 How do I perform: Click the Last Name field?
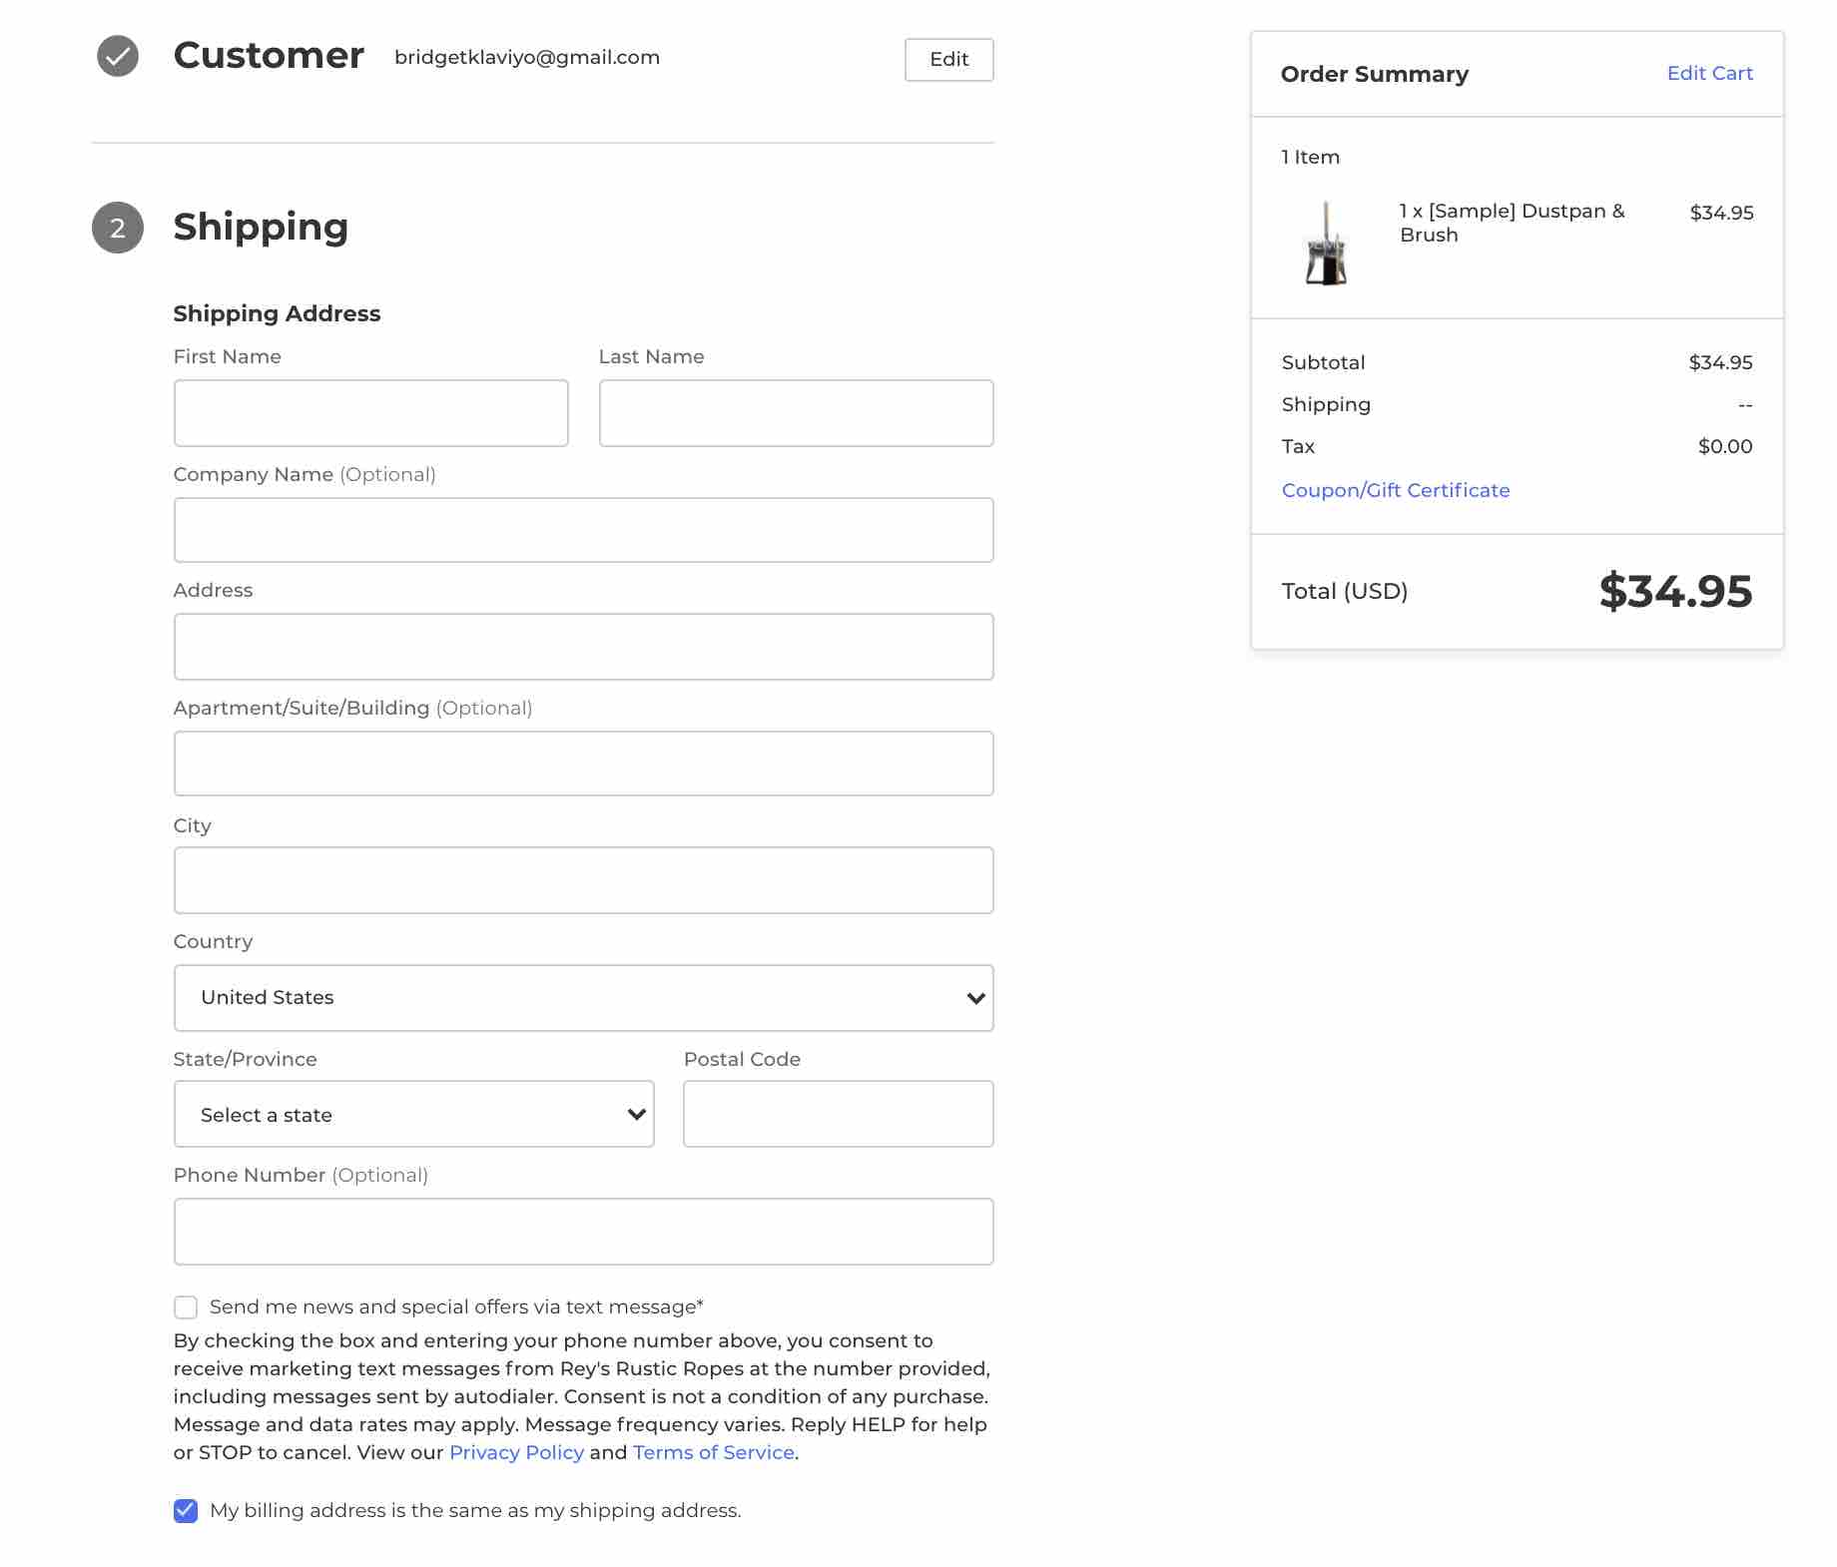(795, 412)
